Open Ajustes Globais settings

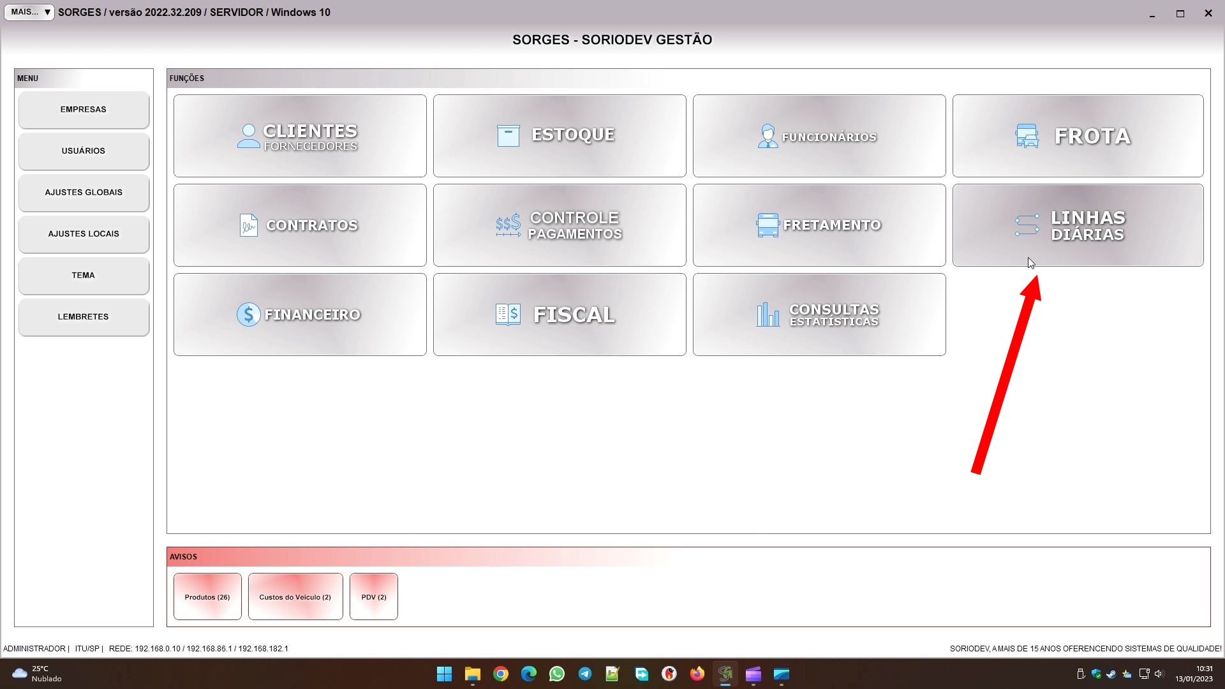pos(84,193)
